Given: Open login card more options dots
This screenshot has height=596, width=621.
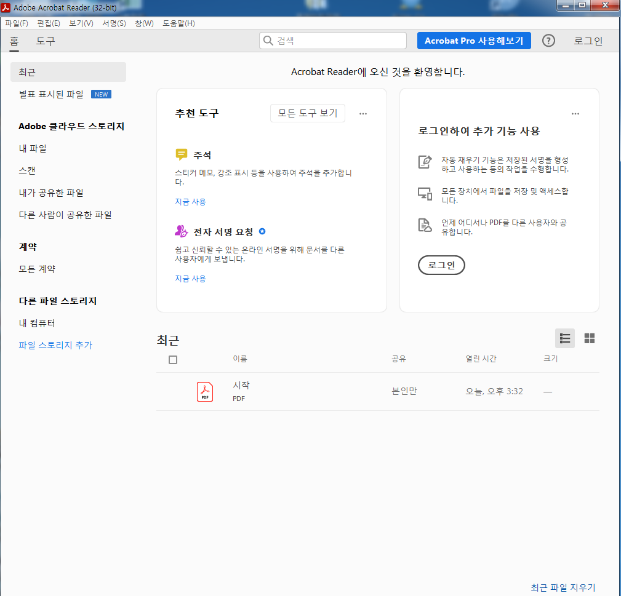Looking at the screenshot, I should pyautogui.click(x=575, y=114).
